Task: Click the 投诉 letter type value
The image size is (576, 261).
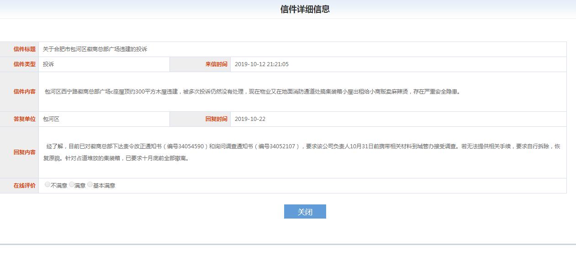Action: (48, 64)
